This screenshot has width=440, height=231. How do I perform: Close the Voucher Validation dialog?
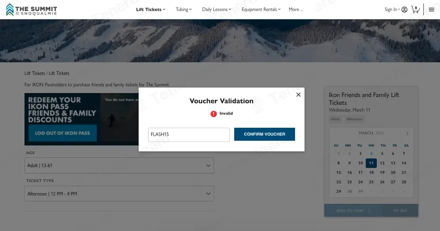tap(299, 95)
